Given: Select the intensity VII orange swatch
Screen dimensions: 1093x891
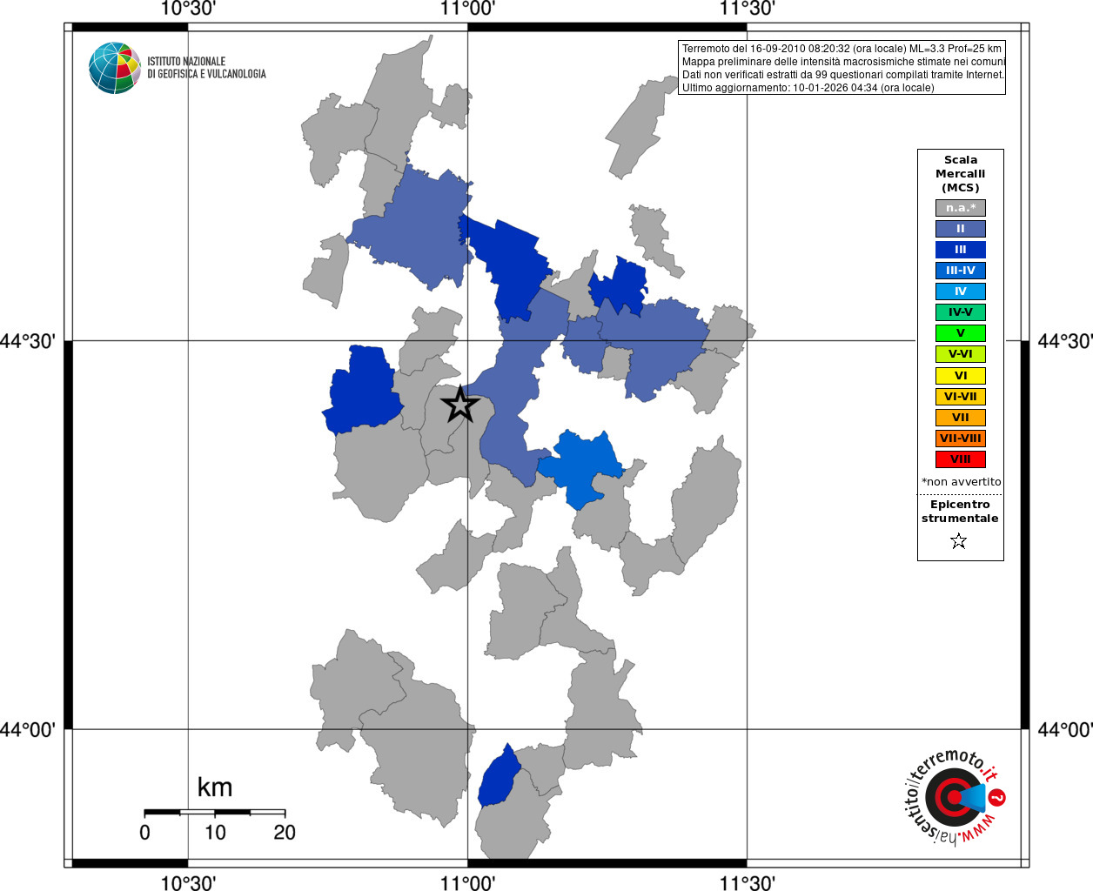Looking at the screenshot, I should click(960, 418).
